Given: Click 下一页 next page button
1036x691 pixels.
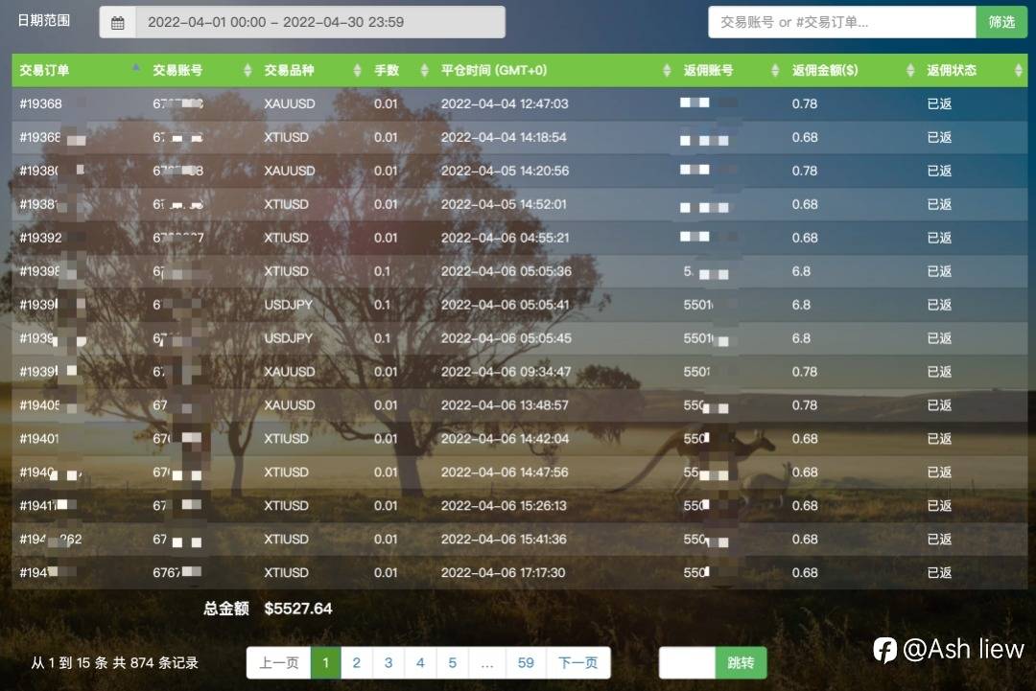Looking at the screenshot, I should click(578, 662).
